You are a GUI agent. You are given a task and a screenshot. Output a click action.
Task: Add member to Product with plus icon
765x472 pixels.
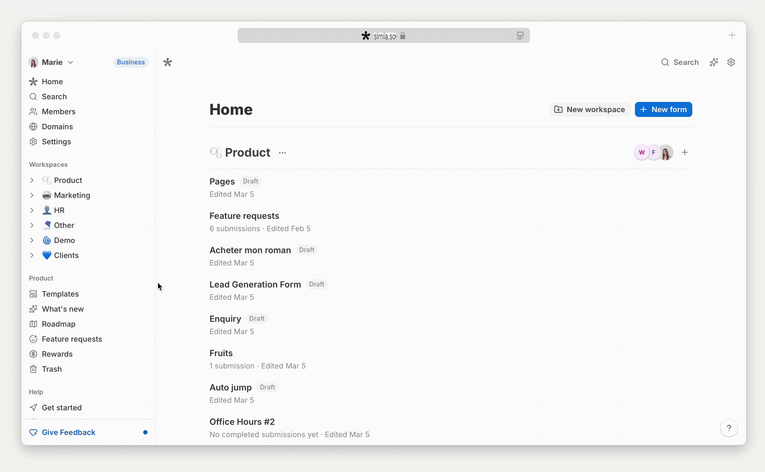(685, 152)
